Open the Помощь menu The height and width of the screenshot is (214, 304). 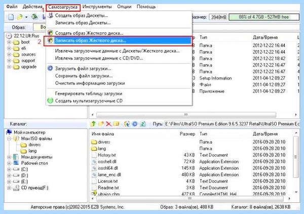[146, 7]
